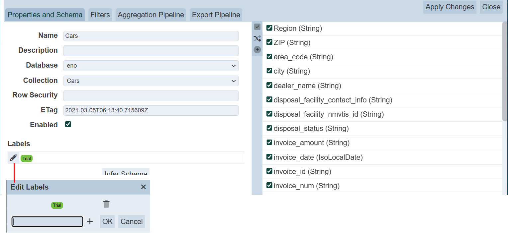Click OK in Edit Labels dialog

pyautogui.click(x=107, y=221)
